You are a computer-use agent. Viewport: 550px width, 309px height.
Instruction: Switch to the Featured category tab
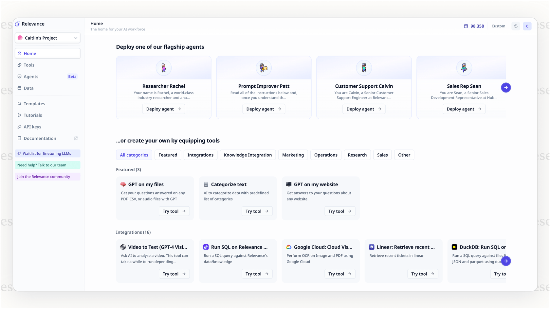[x=168, y=155]
